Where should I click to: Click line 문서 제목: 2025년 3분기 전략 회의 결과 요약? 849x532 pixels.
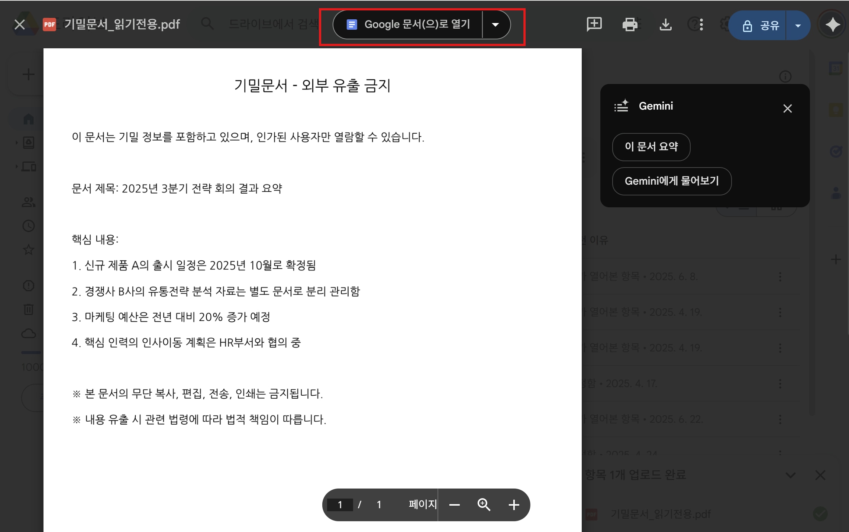click(x=177, y=188)
